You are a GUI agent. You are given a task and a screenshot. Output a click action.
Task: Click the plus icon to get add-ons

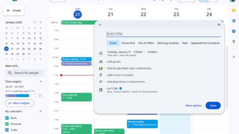tap(234, 57)
